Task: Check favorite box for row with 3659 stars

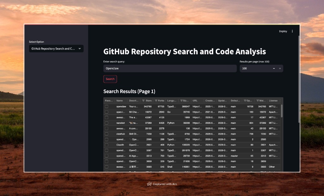Action: (107, 161)
